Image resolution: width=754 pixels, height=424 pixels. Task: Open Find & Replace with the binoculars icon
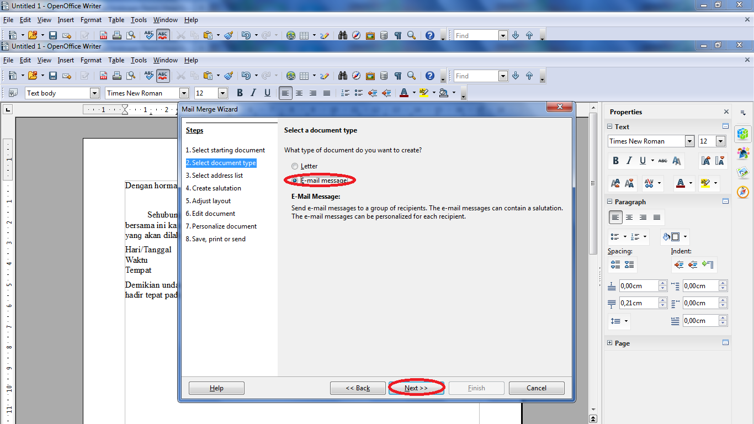tap(342, 76)
